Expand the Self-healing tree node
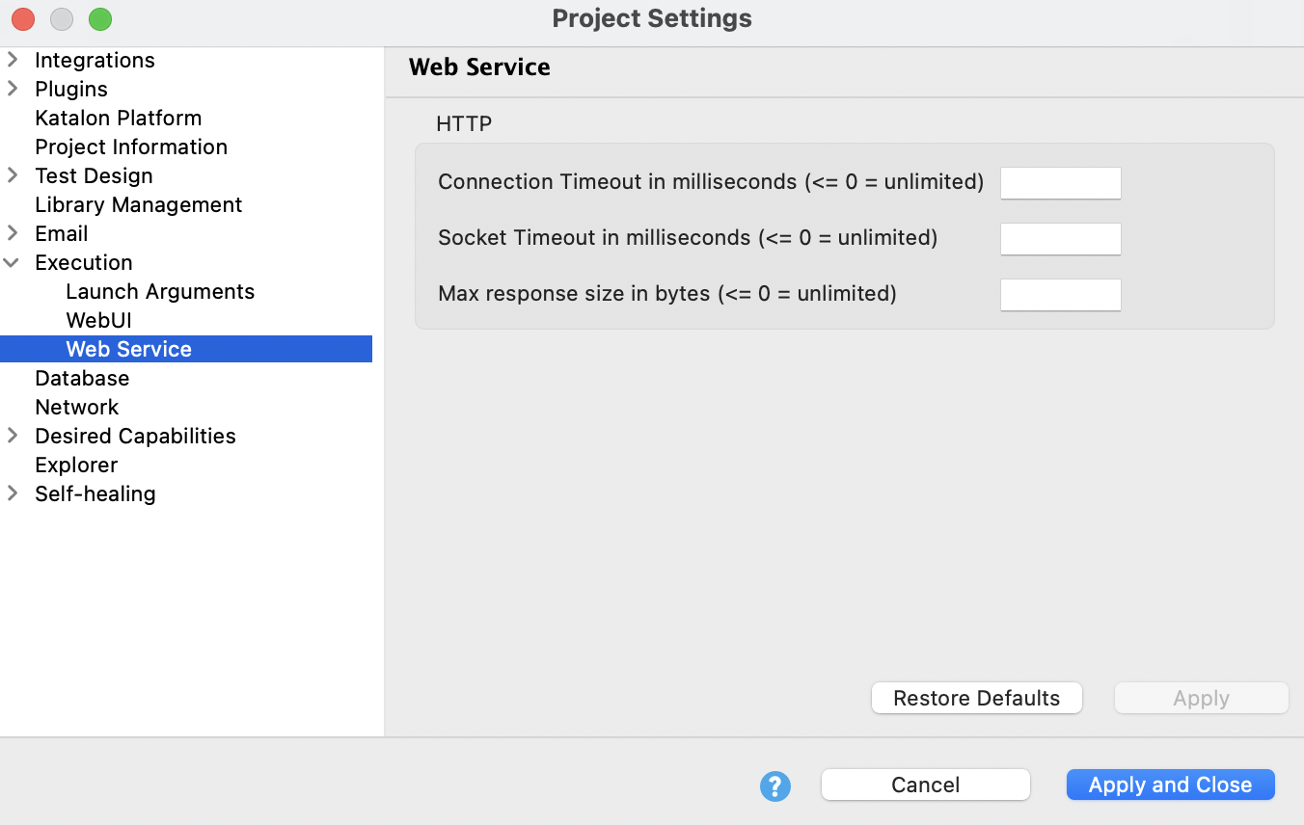1304x825 pixels. point(13,493)
